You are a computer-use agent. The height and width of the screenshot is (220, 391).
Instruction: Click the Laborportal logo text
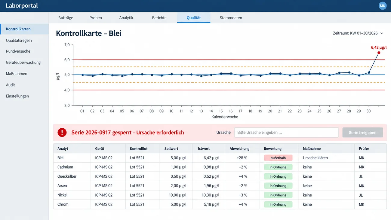point(22,6)
